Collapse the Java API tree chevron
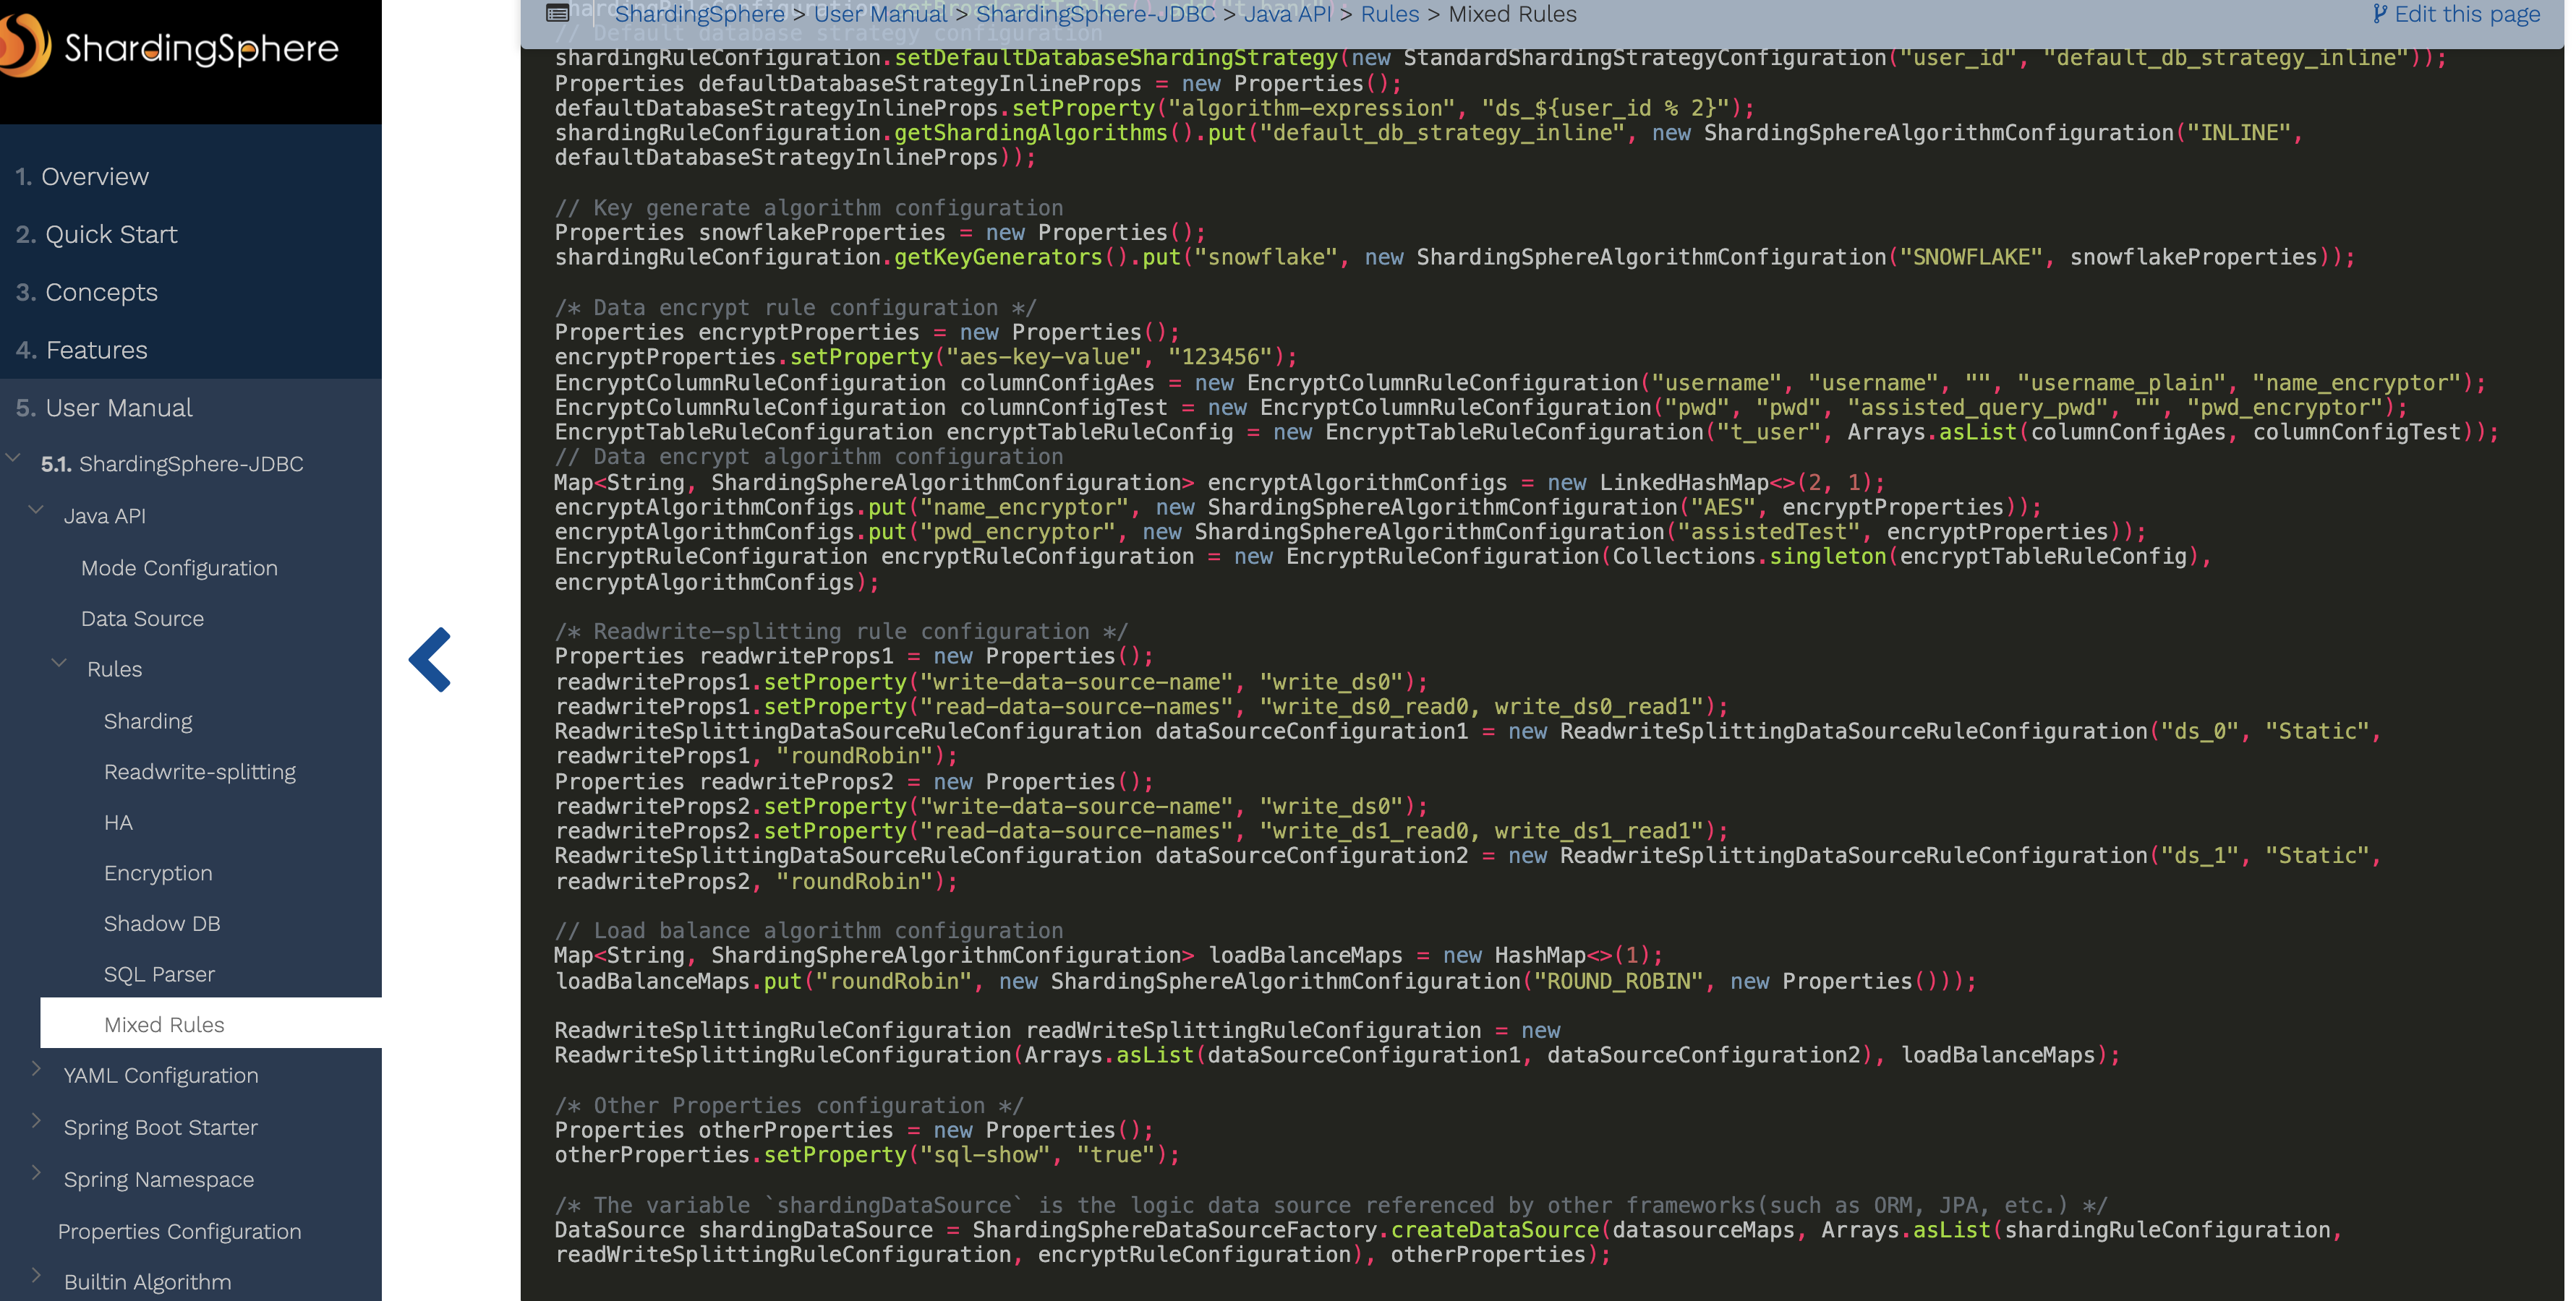 point(37,510)
